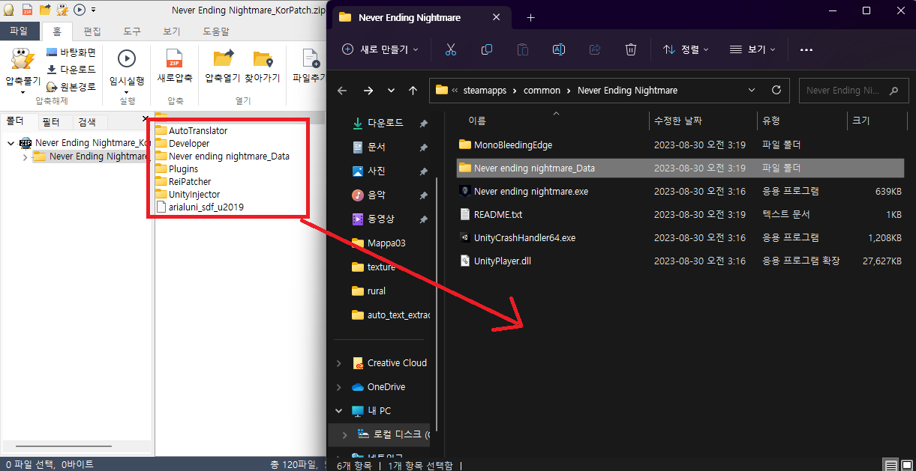Switch to the 도움말 ribbon tab
Viewport: 916px width, 471px height.
216,31
